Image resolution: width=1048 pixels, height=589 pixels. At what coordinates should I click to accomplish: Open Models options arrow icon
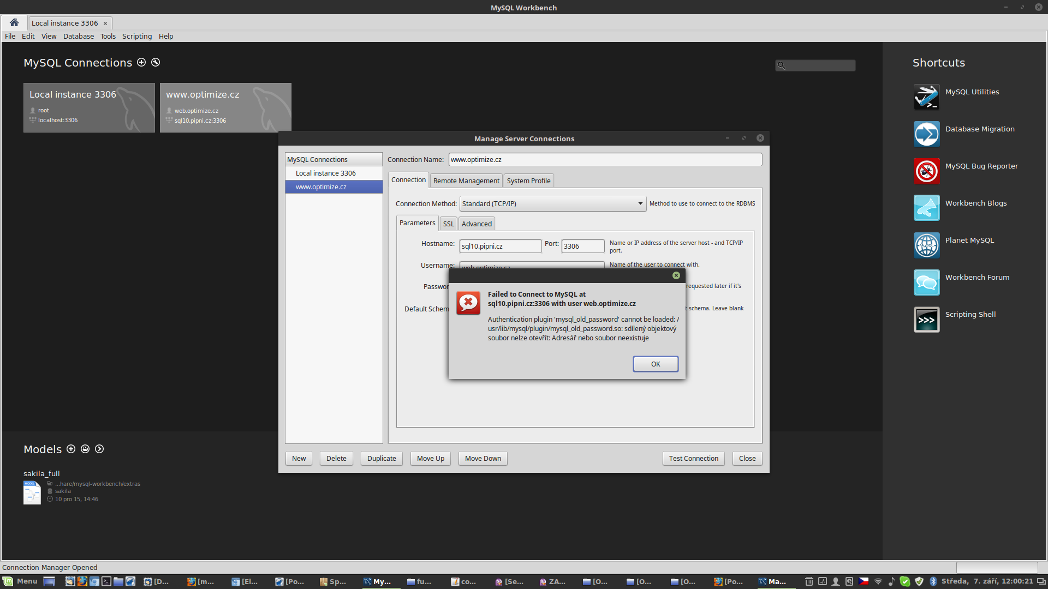pos(99,449)
